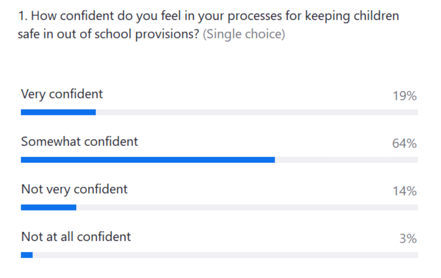The image size is (441, 278).
Task: Click blue filled bar for Not very confident
Action: point(48,207)
